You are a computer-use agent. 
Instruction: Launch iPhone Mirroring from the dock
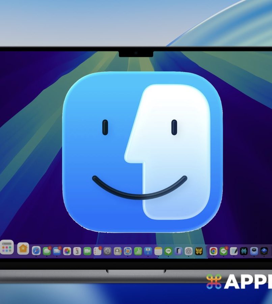(179, 251)
